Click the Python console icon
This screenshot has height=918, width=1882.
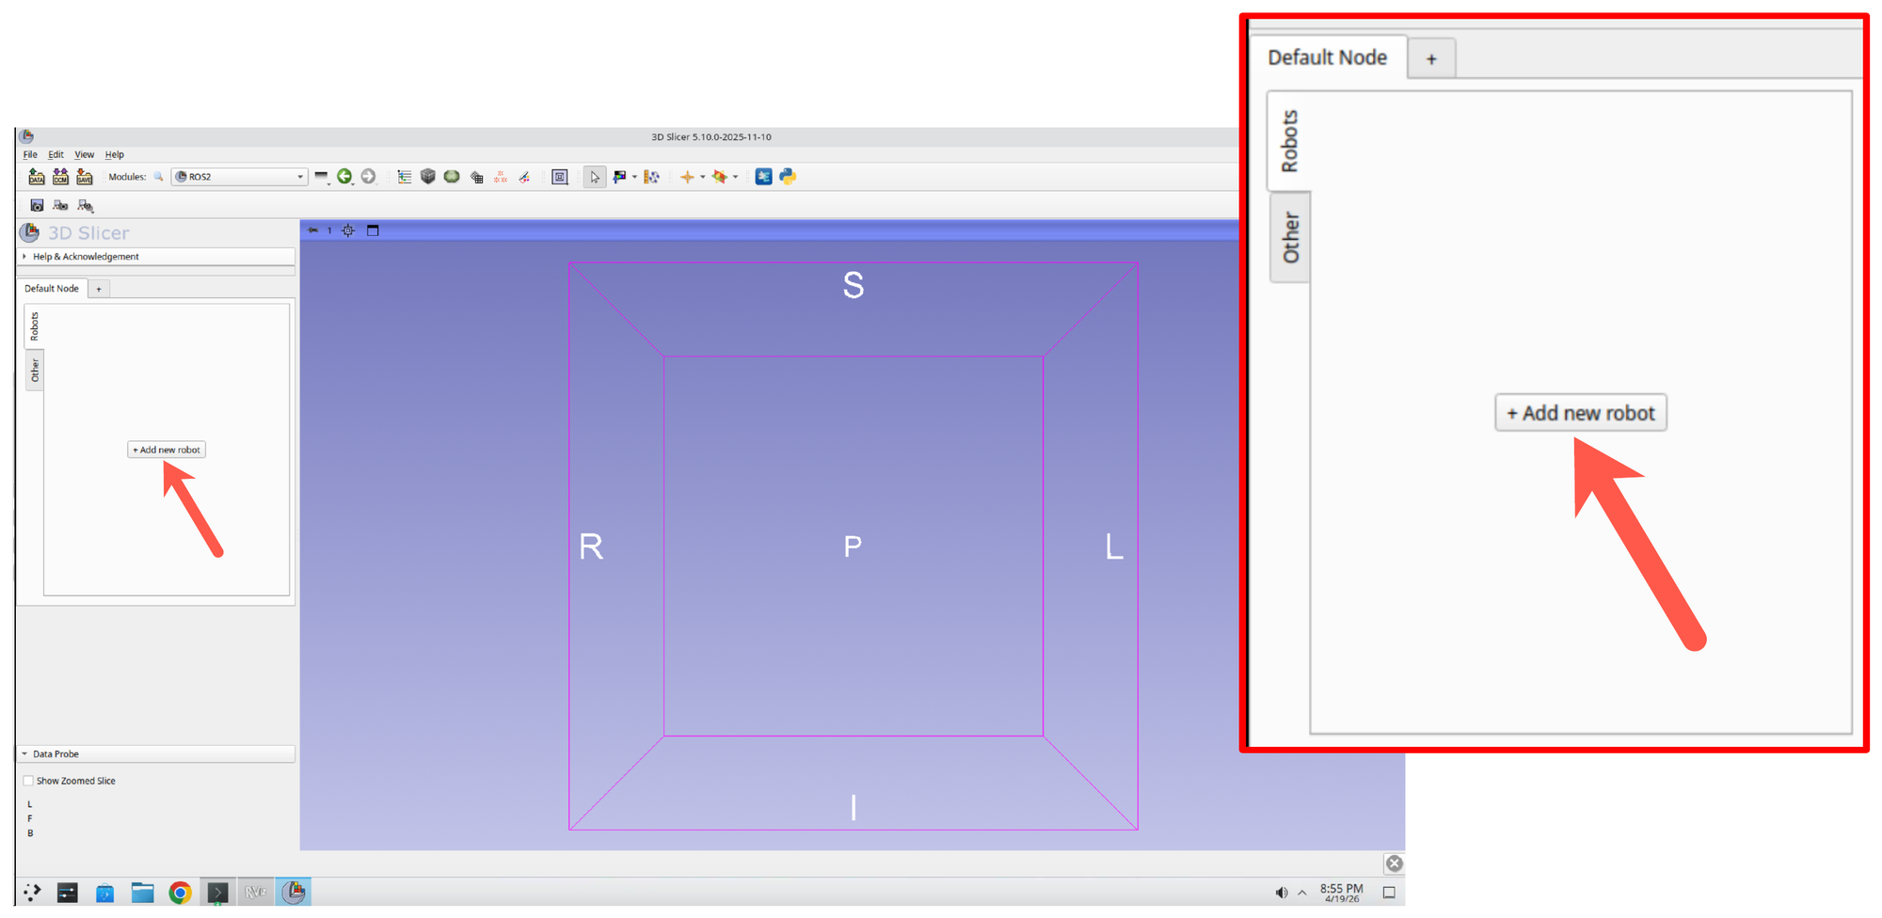pyautogui.click(x=788, y=177)
